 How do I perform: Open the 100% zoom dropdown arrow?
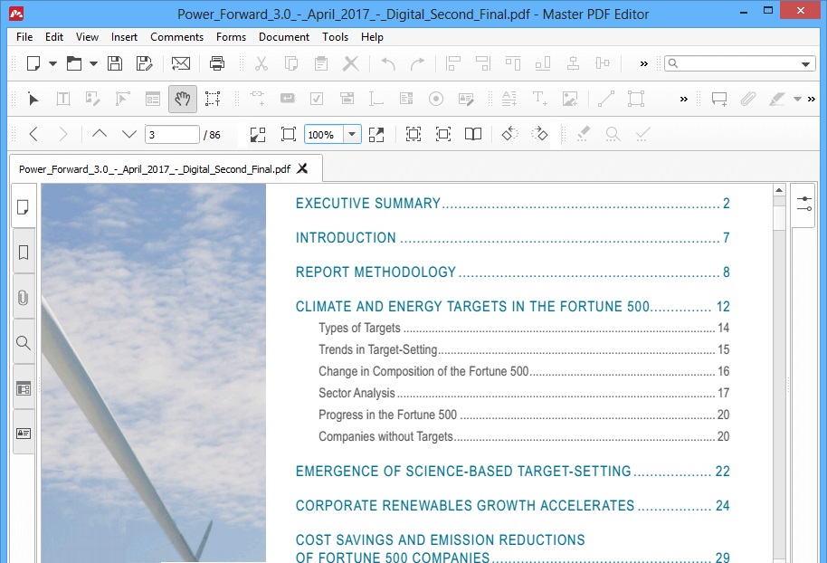[x=352, y=134]
